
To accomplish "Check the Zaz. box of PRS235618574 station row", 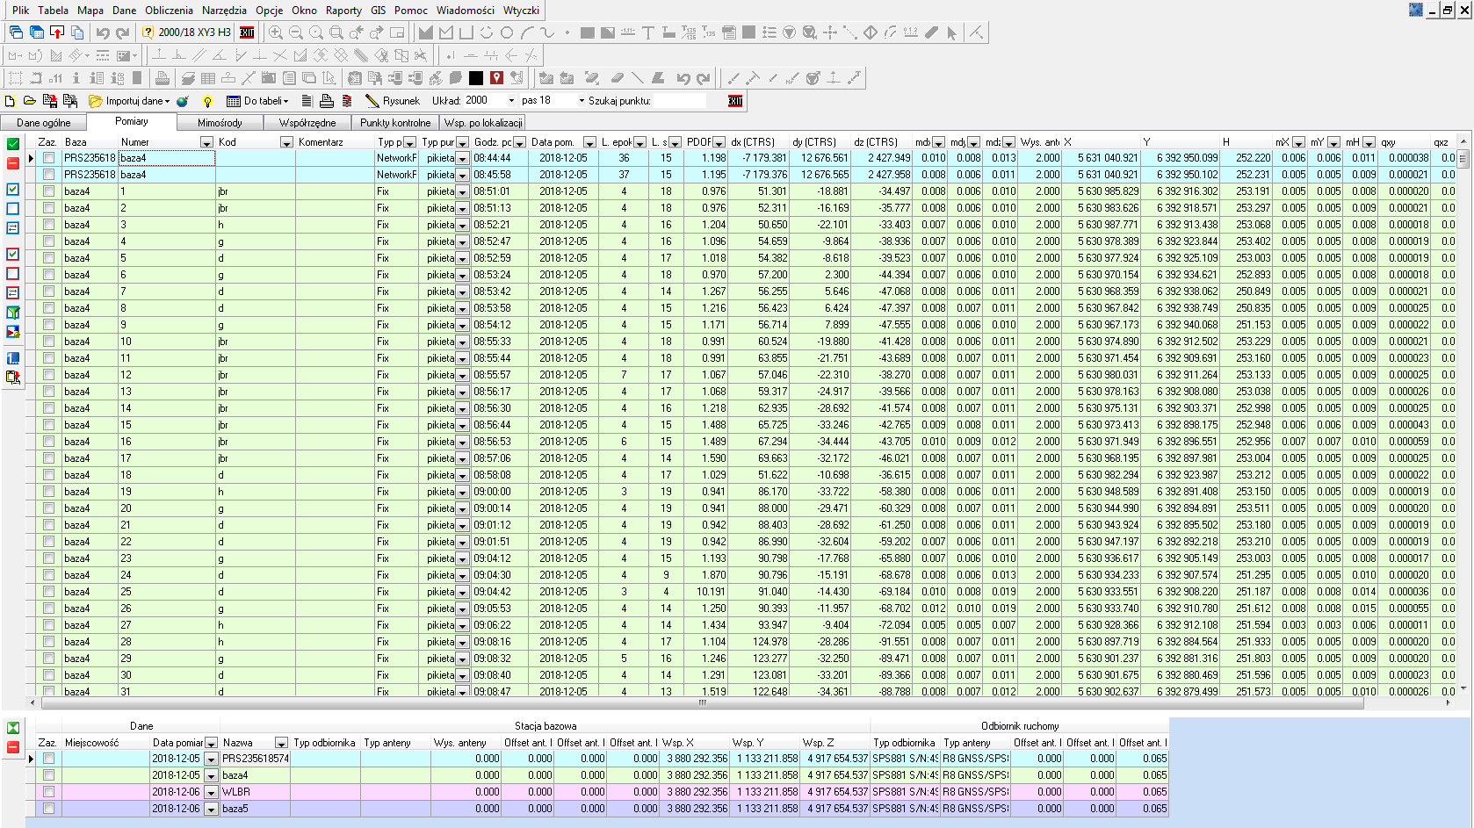I will coord(49,759).
